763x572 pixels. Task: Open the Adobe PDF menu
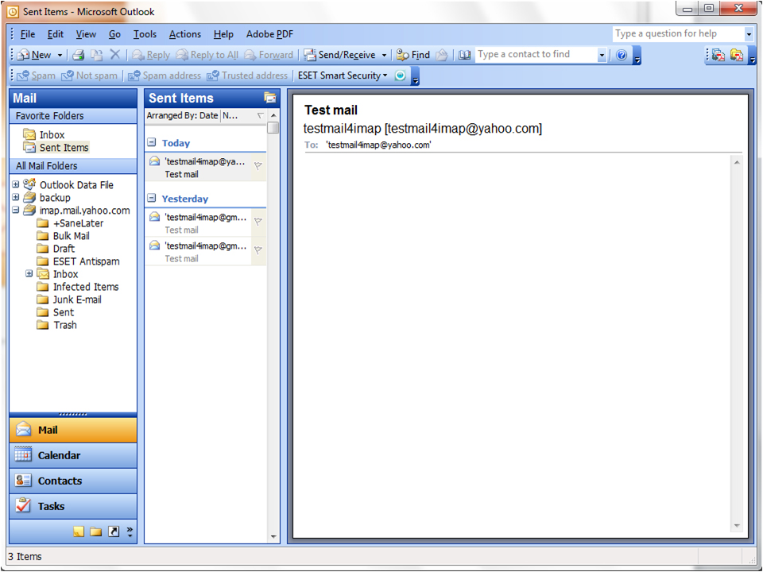tap(269, 34)
